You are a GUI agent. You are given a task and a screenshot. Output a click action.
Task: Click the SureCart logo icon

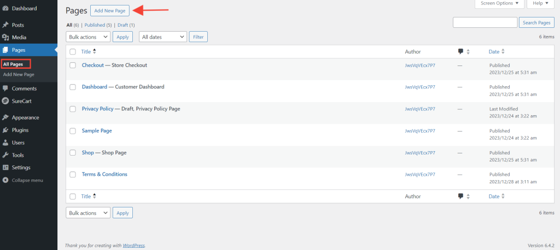point(5,101)
